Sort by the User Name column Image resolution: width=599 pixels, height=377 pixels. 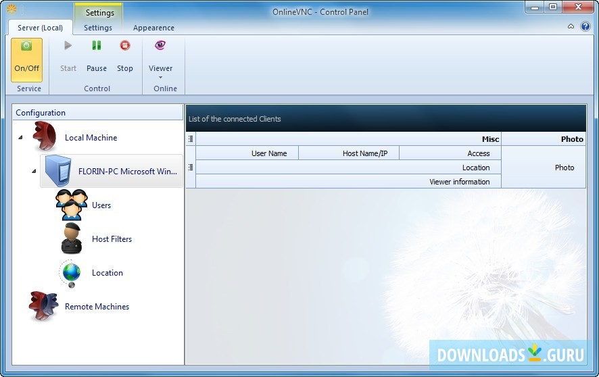[247, 153]
